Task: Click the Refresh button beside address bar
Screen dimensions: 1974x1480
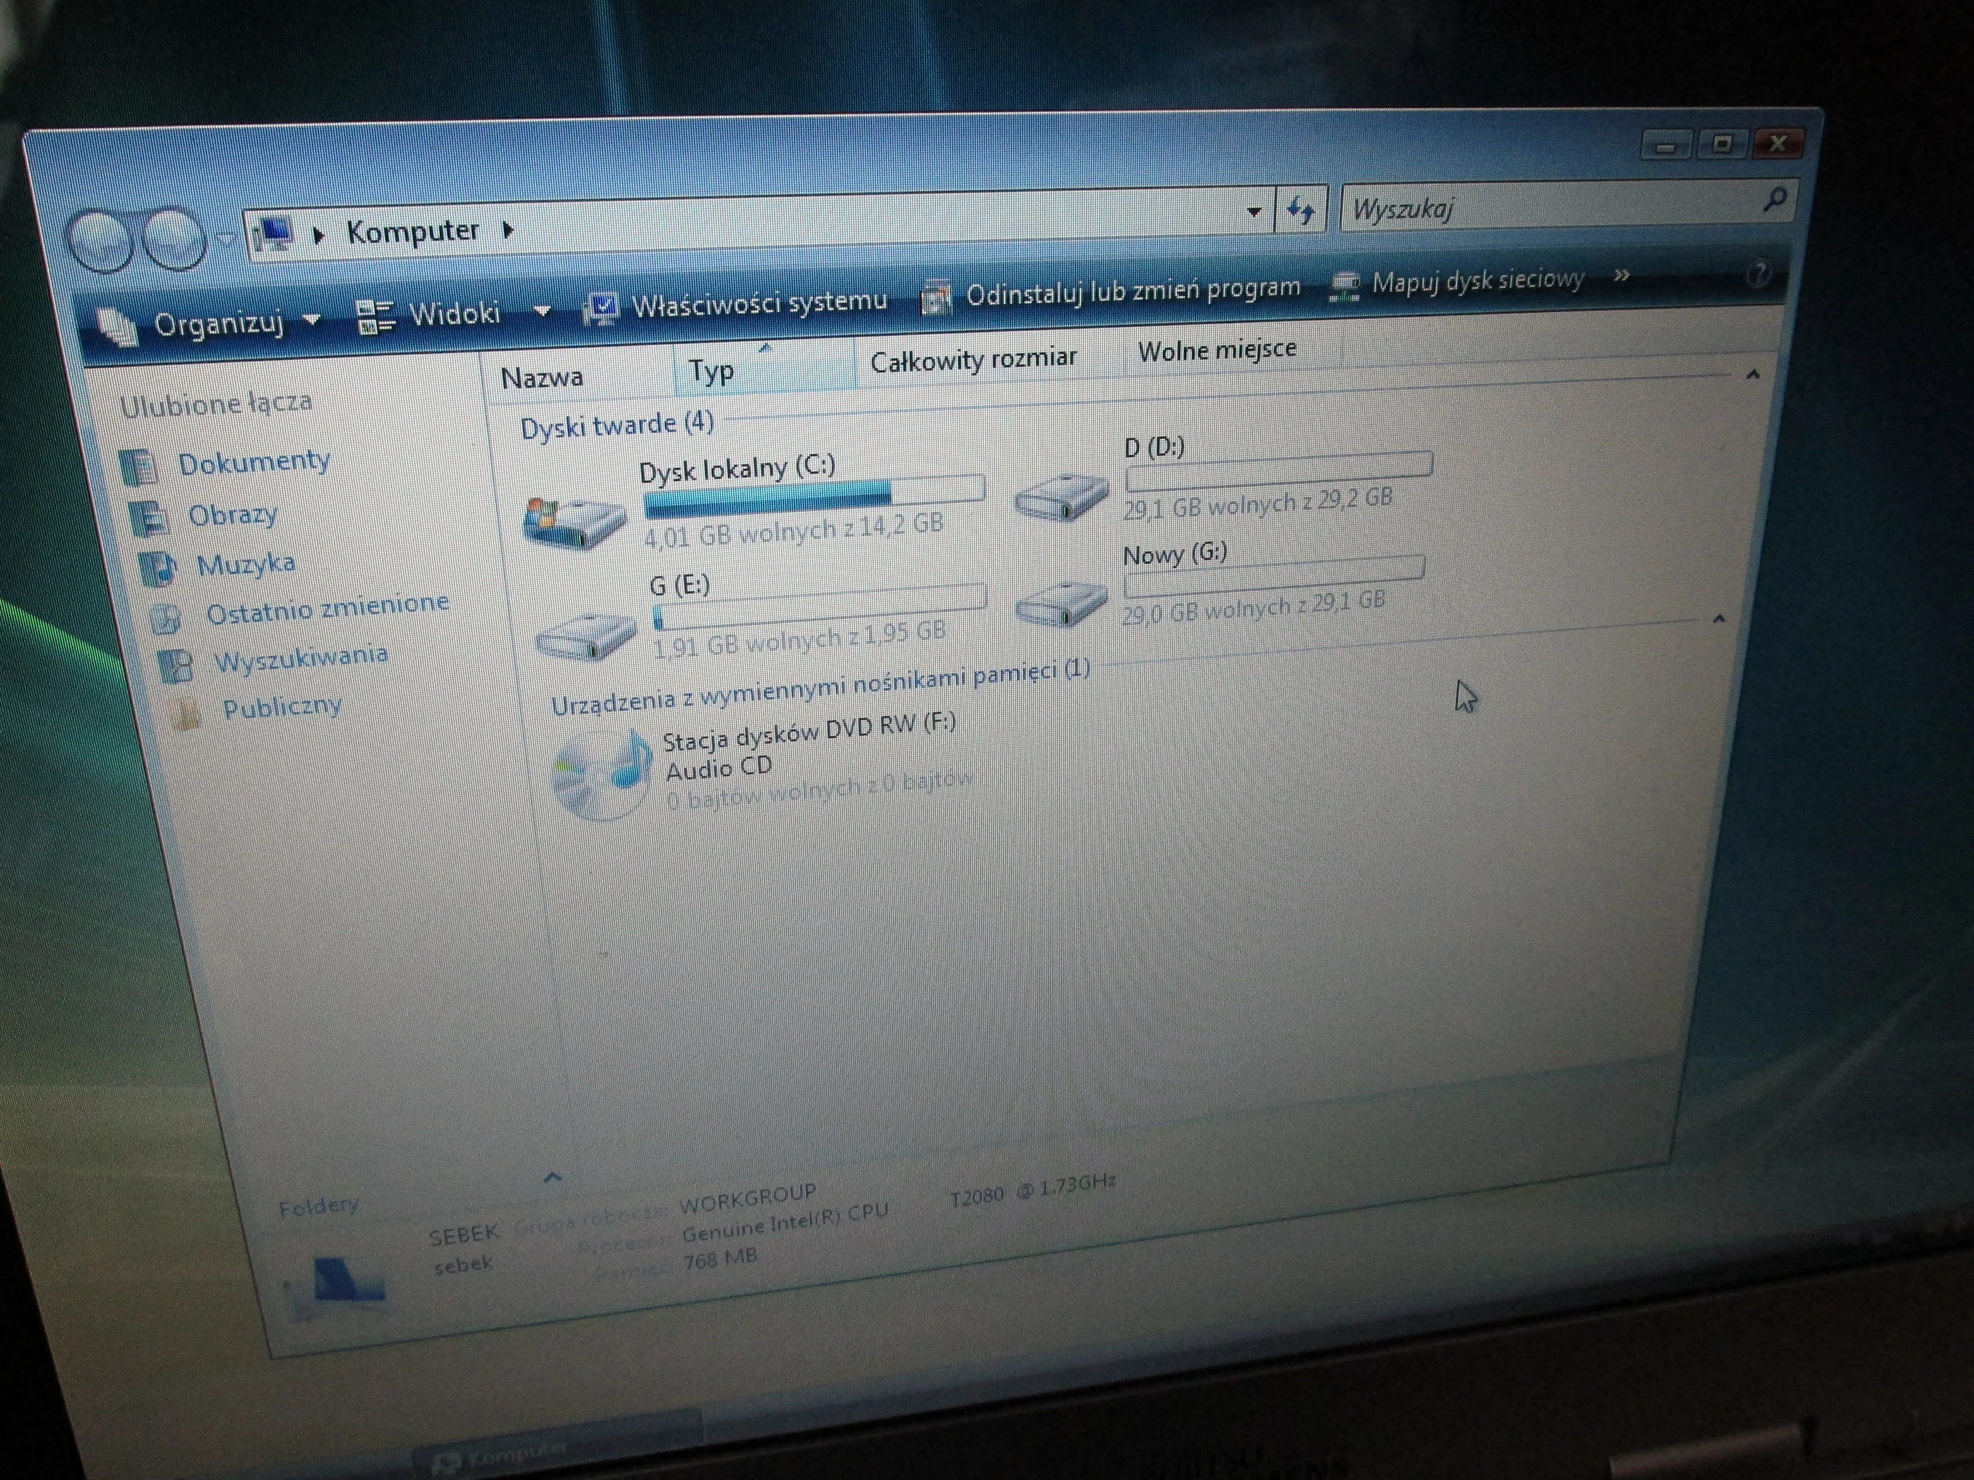Action: pyautogui.click(x=1301, y=211)
